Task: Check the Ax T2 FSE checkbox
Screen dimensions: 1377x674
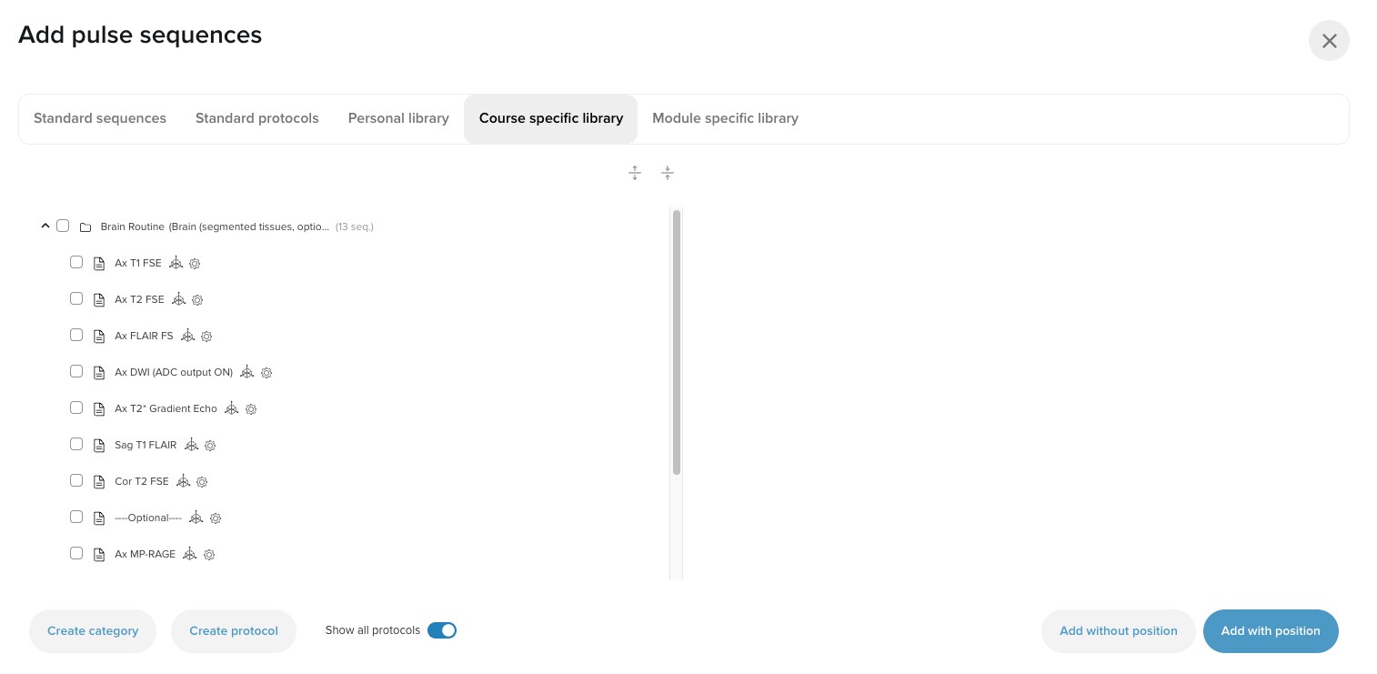Action: [x=76, y=298]
